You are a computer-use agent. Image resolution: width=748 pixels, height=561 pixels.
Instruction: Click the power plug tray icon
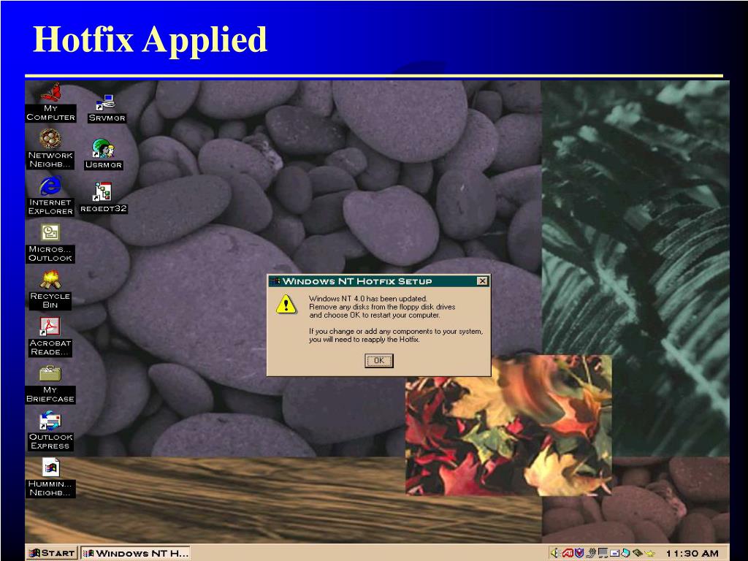pyautogui.click(x=591, y=553)
